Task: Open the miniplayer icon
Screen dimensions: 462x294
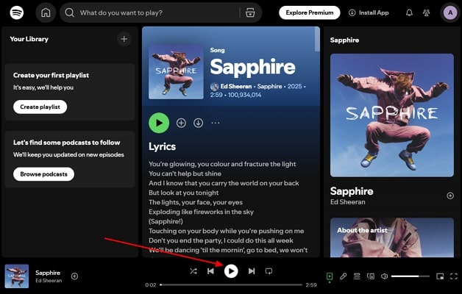Action: [x=440, y=276]
